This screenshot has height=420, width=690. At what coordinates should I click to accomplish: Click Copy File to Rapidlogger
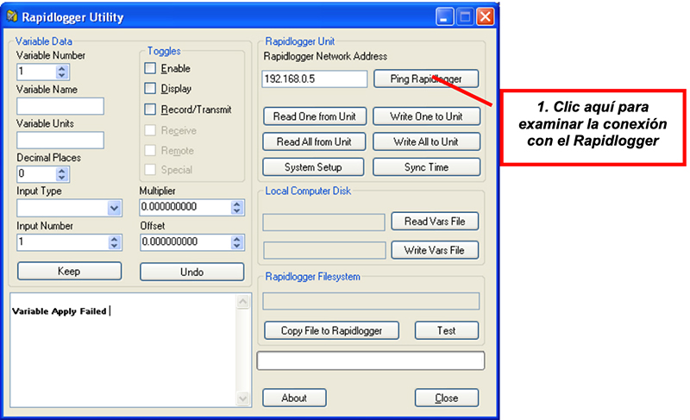pyautogui.click(x=331, y=330)
